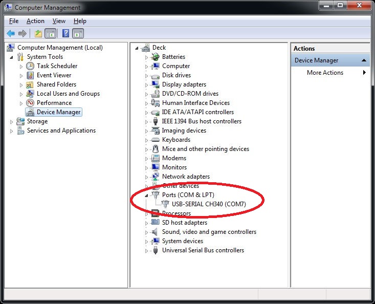Click the DVD/CD-ROM drives icon
This screenshot has height=304, width=375.
156,94
